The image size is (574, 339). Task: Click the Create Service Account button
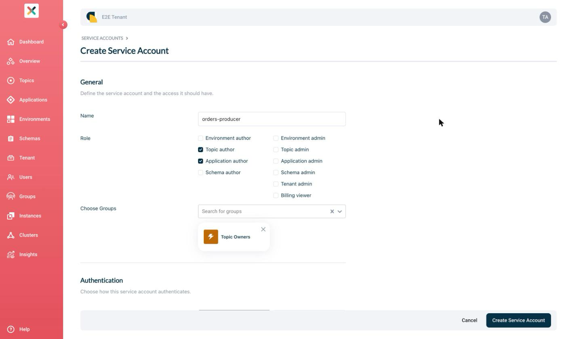(519, 320)
